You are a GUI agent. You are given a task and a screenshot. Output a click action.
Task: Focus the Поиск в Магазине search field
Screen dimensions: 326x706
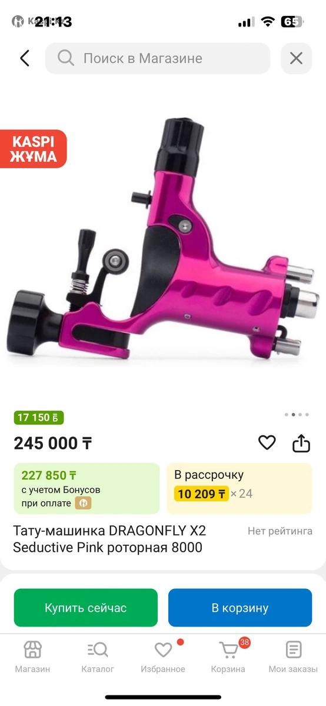tap(158, 58)
